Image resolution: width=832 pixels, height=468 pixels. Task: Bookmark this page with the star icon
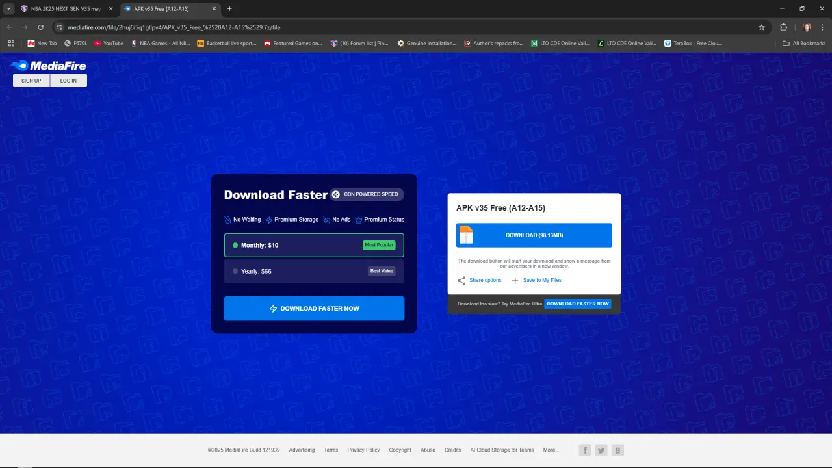(x=762, y=27)
